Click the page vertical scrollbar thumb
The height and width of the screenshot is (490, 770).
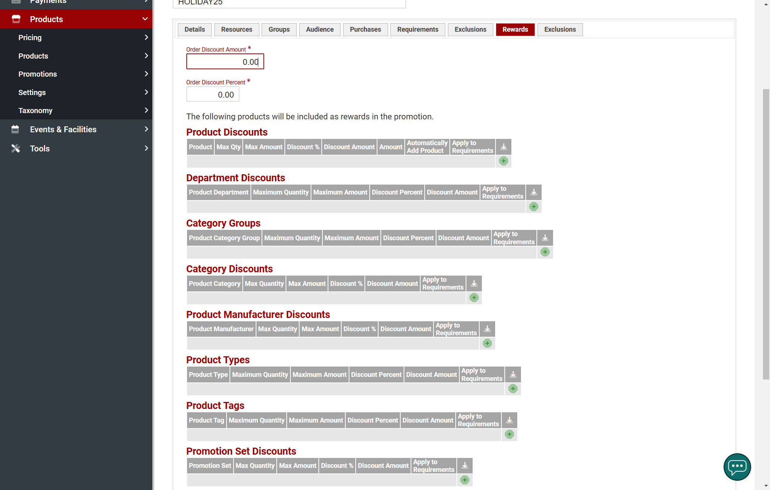(766, 234)
